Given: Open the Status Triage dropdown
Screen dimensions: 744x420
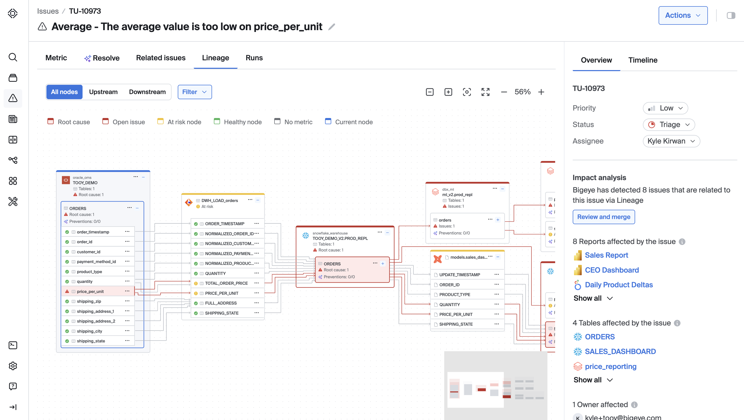Looking at the screenshot, I should [669, 125].
